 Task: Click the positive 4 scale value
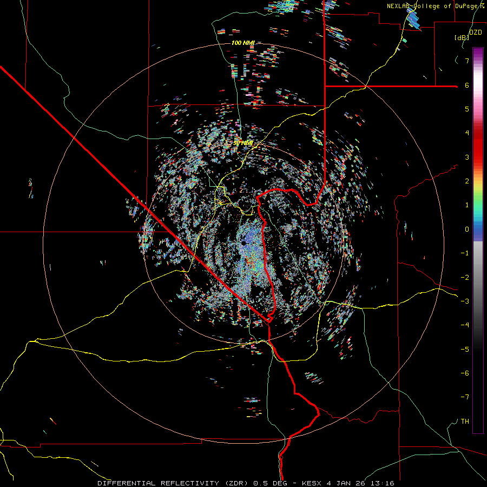coord(467,133)
